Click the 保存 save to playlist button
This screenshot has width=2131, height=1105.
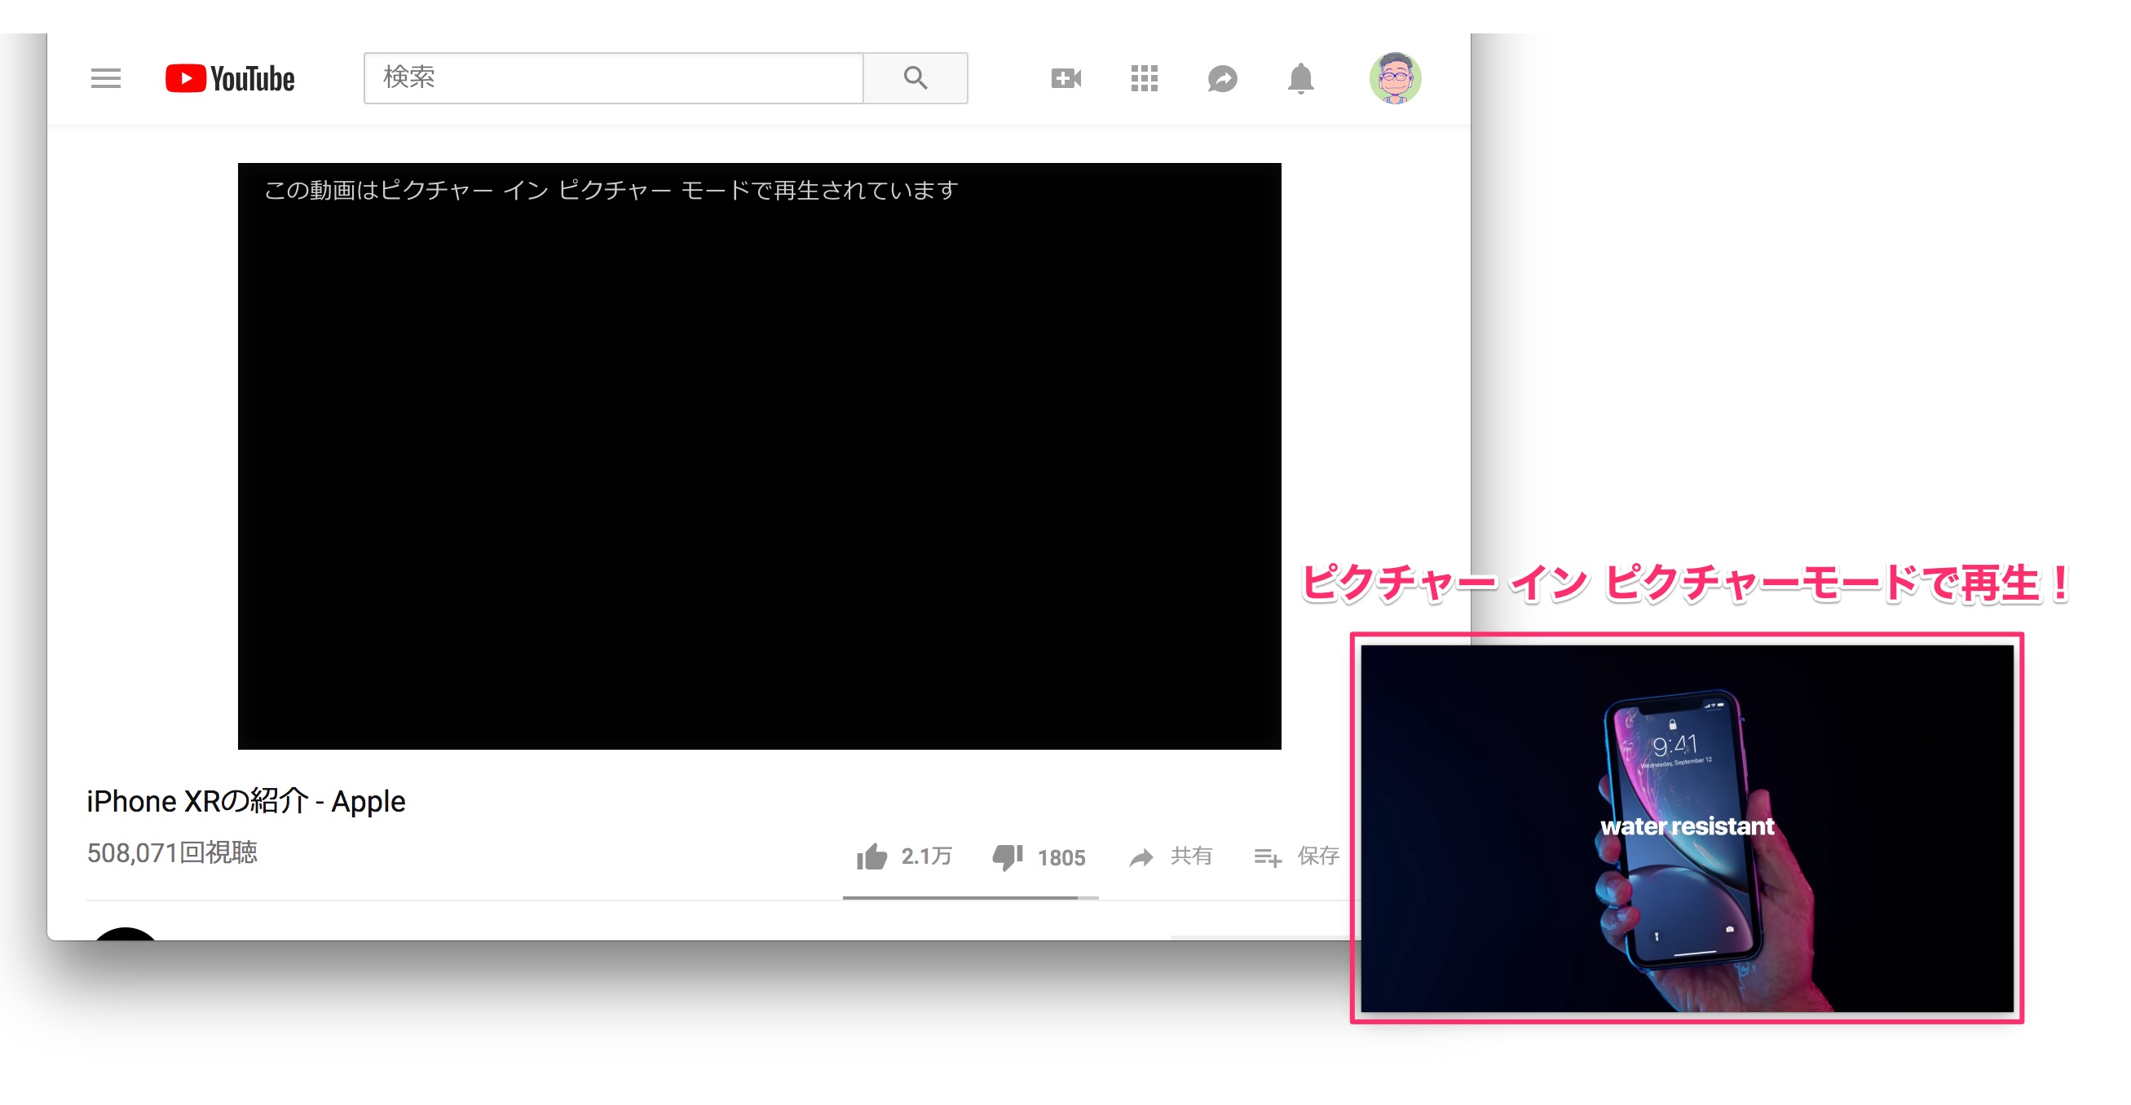tap(1296, 856)
